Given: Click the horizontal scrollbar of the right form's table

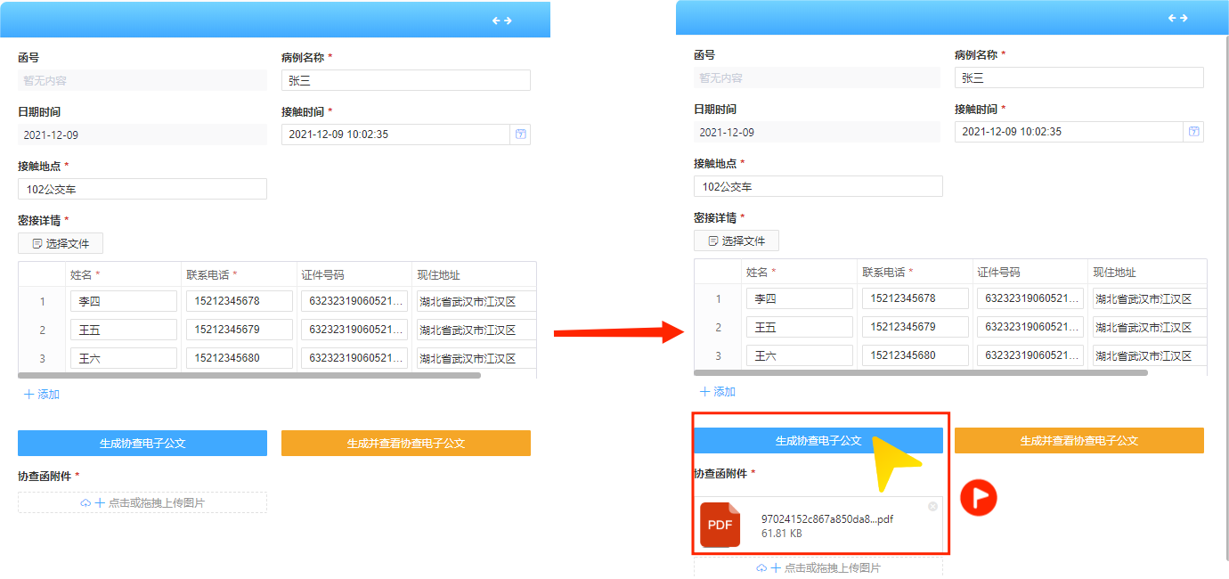Looking at the screenshot, I should 922,372.
